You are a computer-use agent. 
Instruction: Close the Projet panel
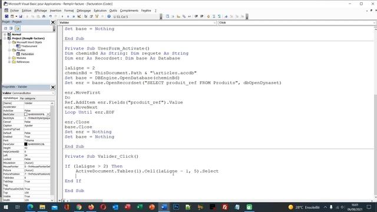52,22
